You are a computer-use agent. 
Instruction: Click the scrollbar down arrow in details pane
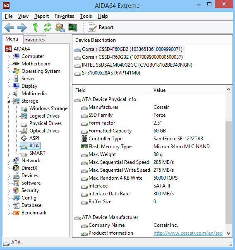coord(229,233)
